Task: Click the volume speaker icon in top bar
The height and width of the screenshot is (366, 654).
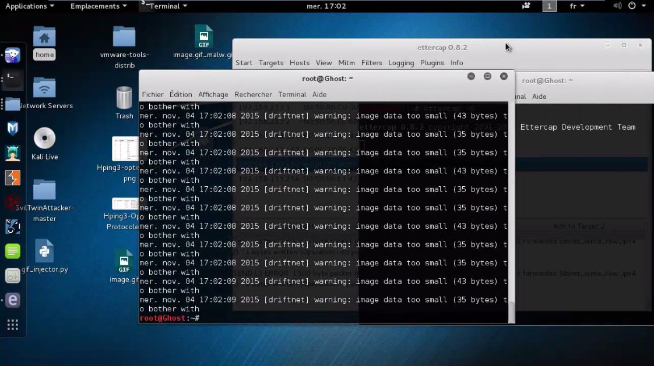Action: [x=617, y=6]
